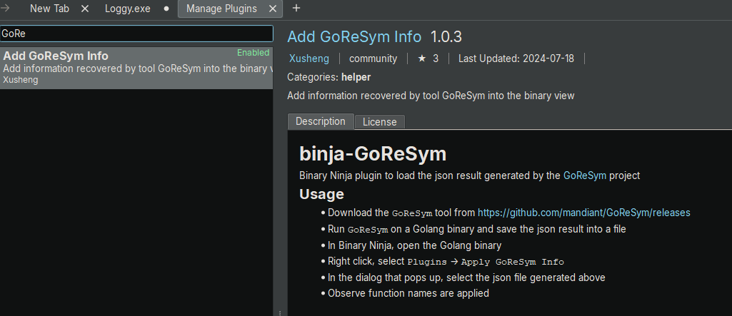Click the binja-GoReSym heading
This screenshot has height=316, width=732.
pos(373,154)
